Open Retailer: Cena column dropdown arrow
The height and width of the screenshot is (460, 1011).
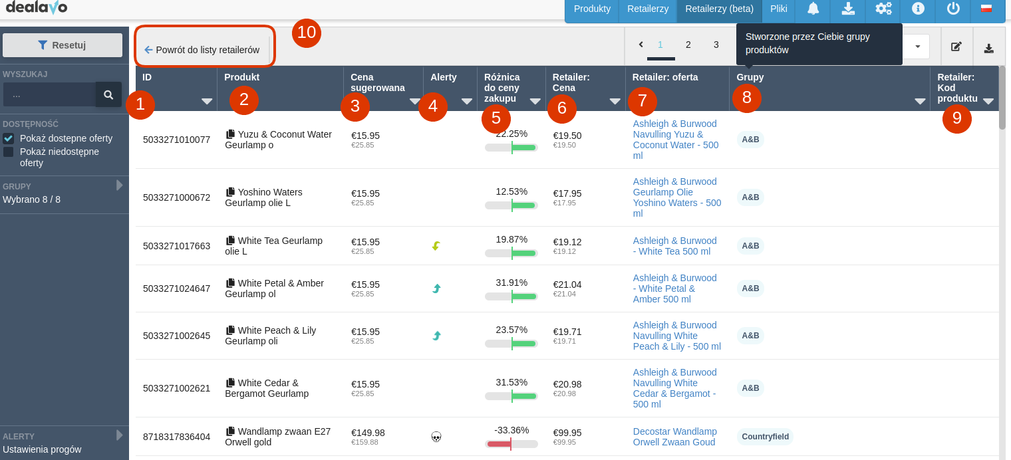pyautogui.click(x=615, y=101)
